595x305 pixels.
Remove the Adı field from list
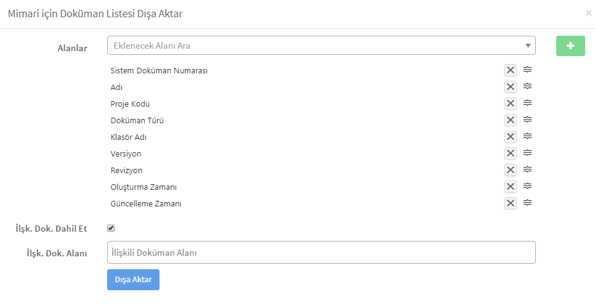[x=511, y=87]
